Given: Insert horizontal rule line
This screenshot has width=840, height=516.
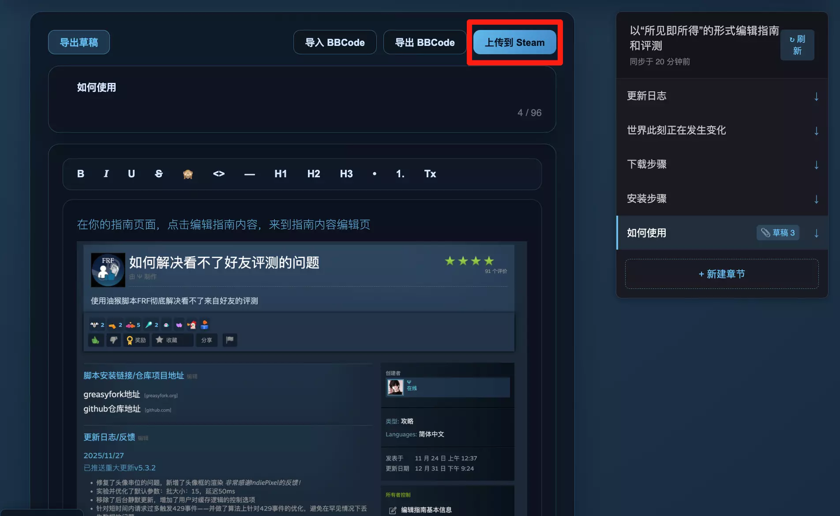Looking at the screenshot, I should [250, 174].
